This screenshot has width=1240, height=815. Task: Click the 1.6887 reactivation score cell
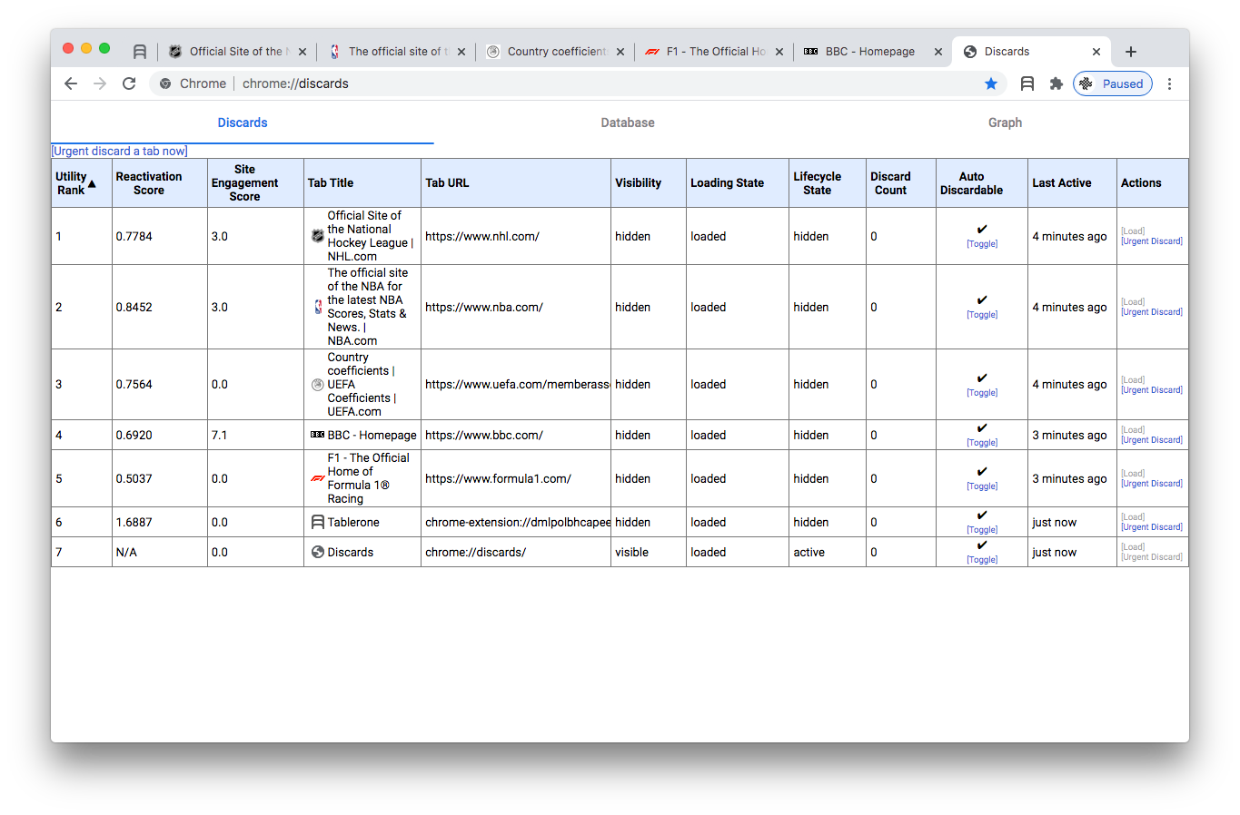click(x=159, y=522)
